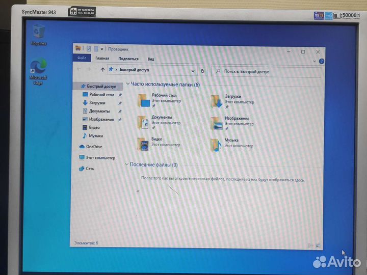Click the Explorer folder icon in title bar
The height and width of the screenshot is (275, 367).
[x=78, y=48]
